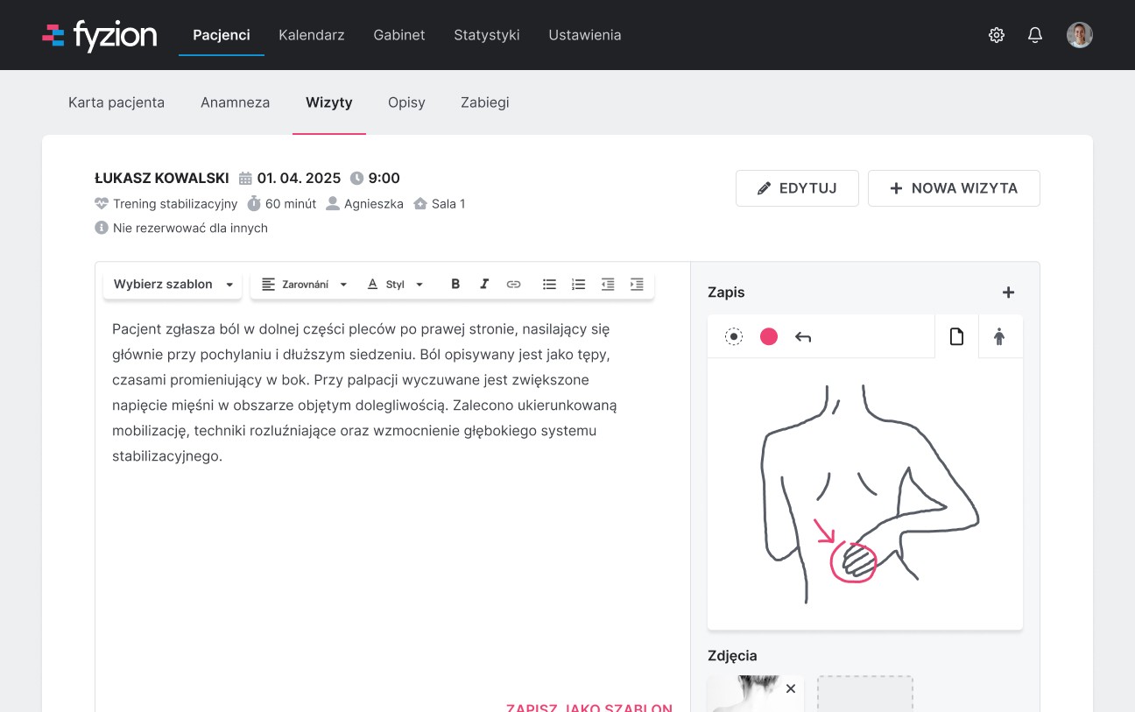This screenshot has width=1135, height=712.
Task: Go to Kalendarz section
Action: click(x=312, y=35)
